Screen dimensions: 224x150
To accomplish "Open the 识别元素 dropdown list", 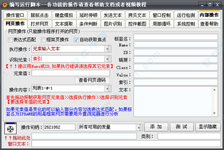I will 108,59.
